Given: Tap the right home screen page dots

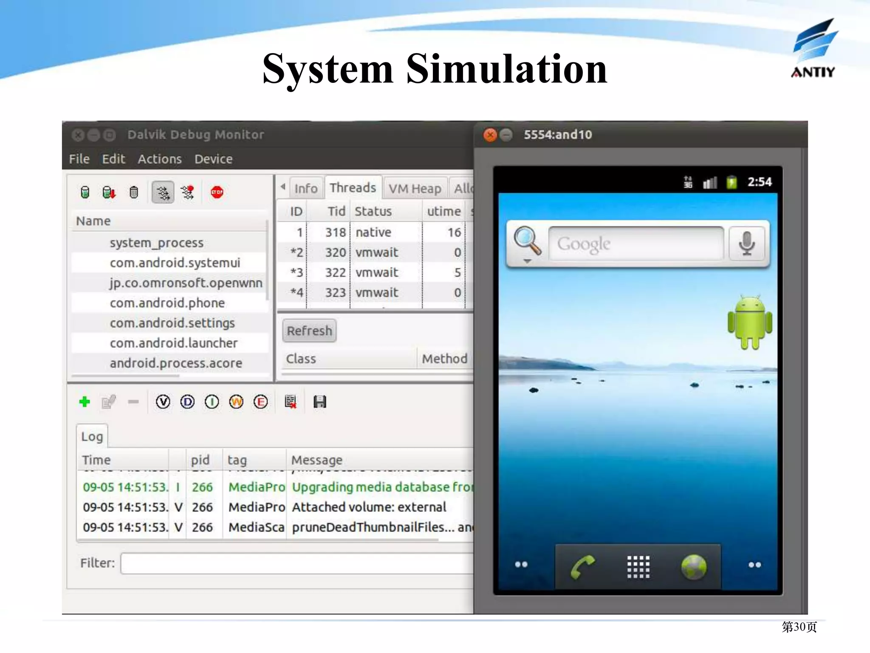Looking at the screenshot, I should point(755,565).
